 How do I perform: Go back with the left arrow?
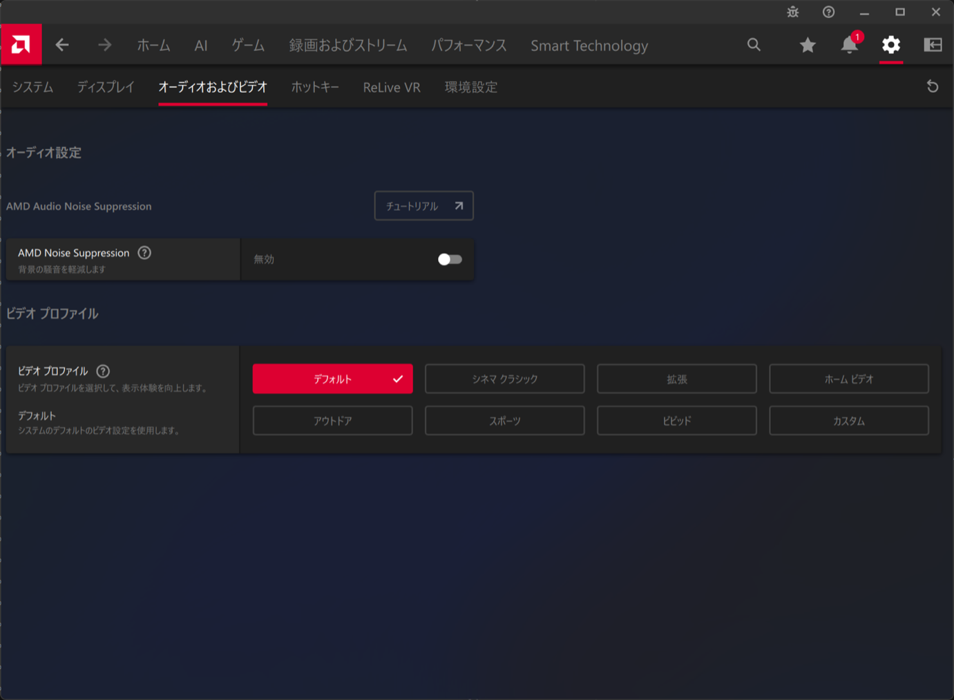62,46
